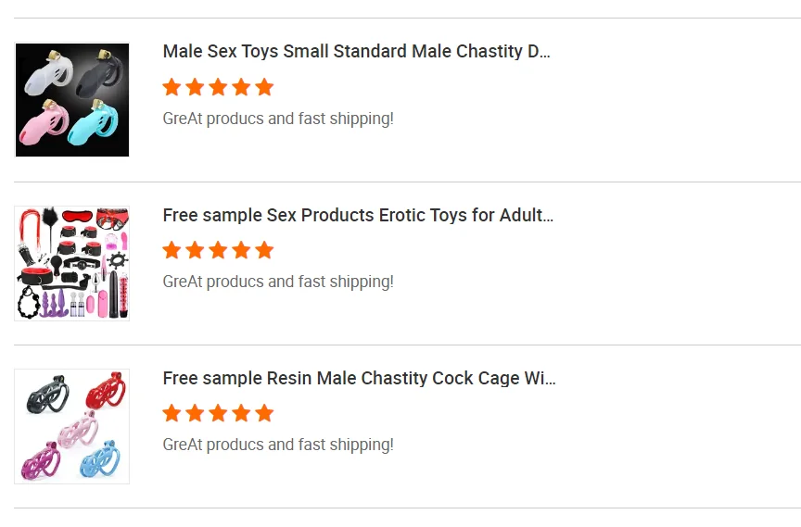
Task: Open the "Free sample Resin Male Chastity" link
Action: point(359,378)
